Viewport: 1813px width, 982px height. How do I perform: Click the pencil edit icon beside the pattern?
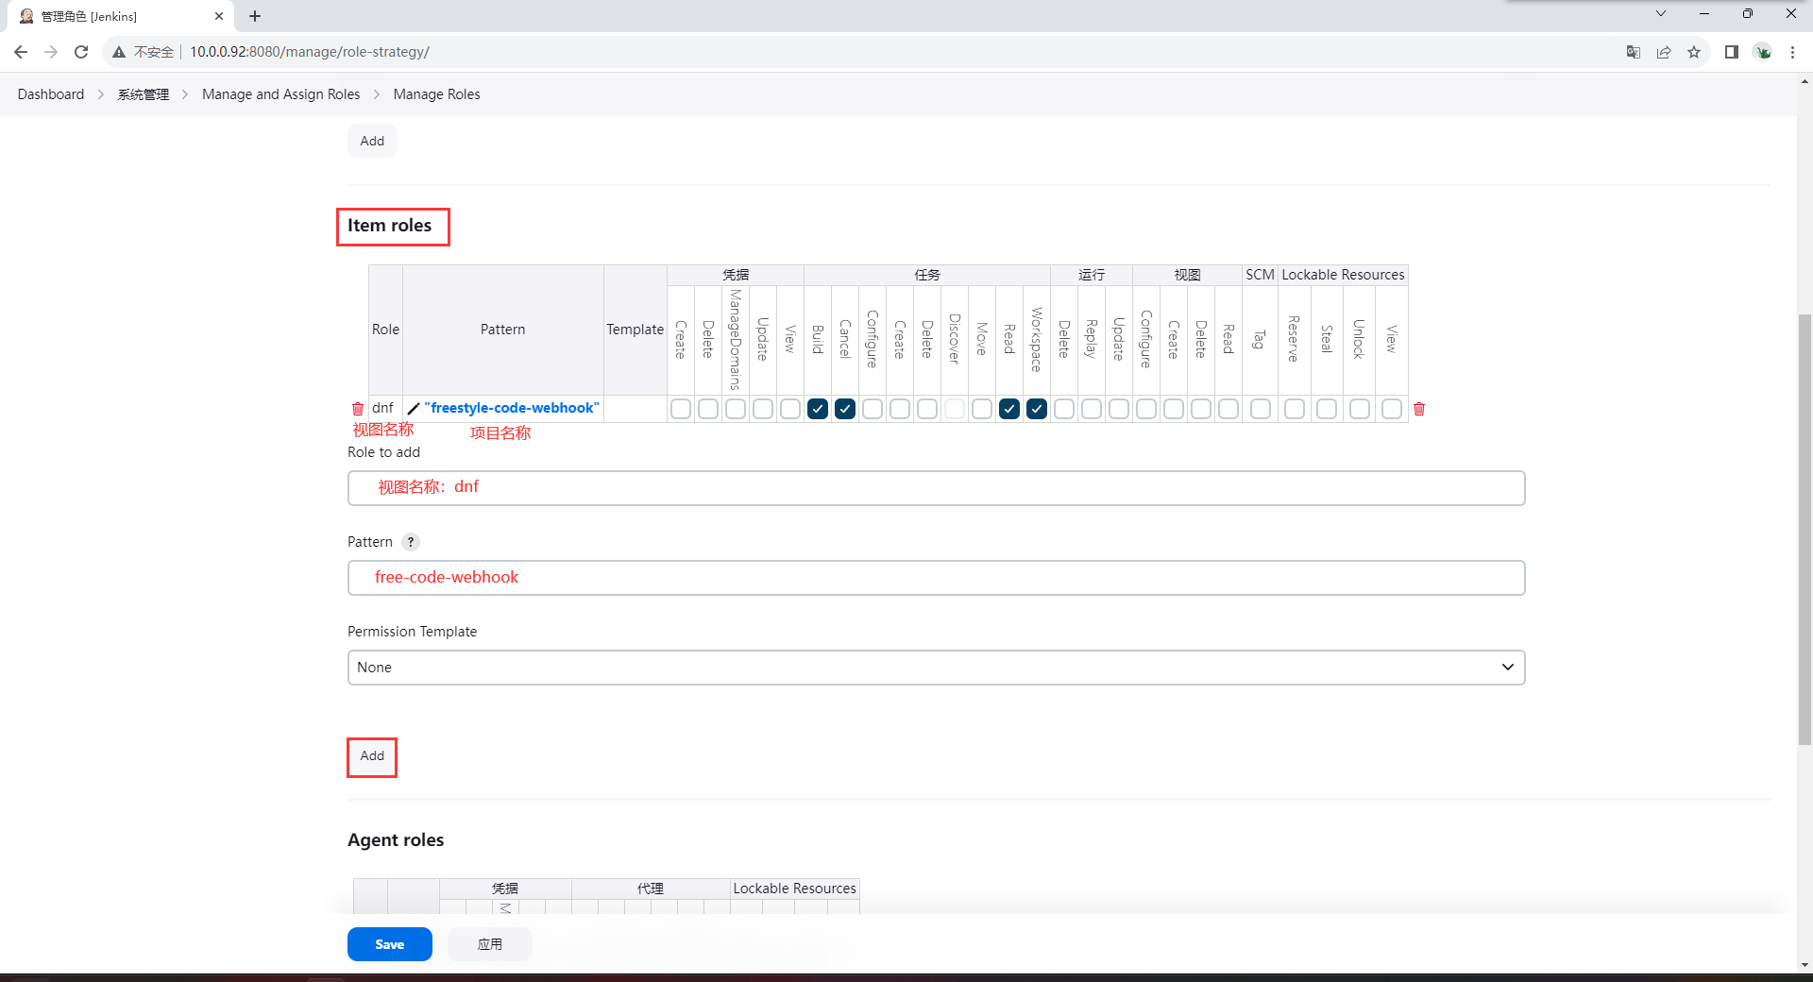[413, 409]
